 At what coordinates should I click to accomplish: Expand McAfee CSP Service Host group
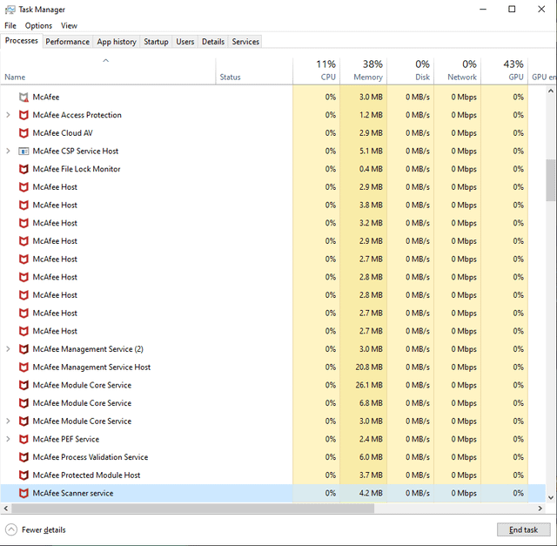pyautogui.click(x=8, y=151)
